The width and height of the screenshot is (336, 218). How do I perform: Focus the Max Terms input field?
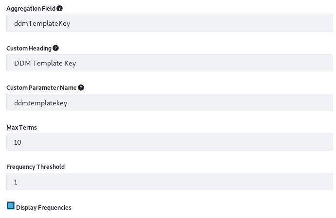pos(170,142)
